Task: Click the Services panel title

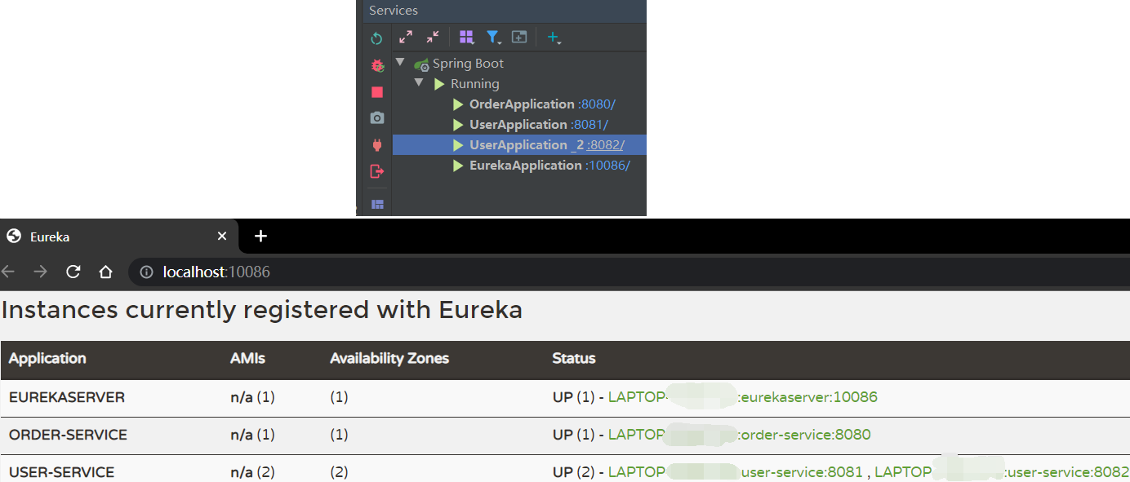Action: click(x=394, y=11)
